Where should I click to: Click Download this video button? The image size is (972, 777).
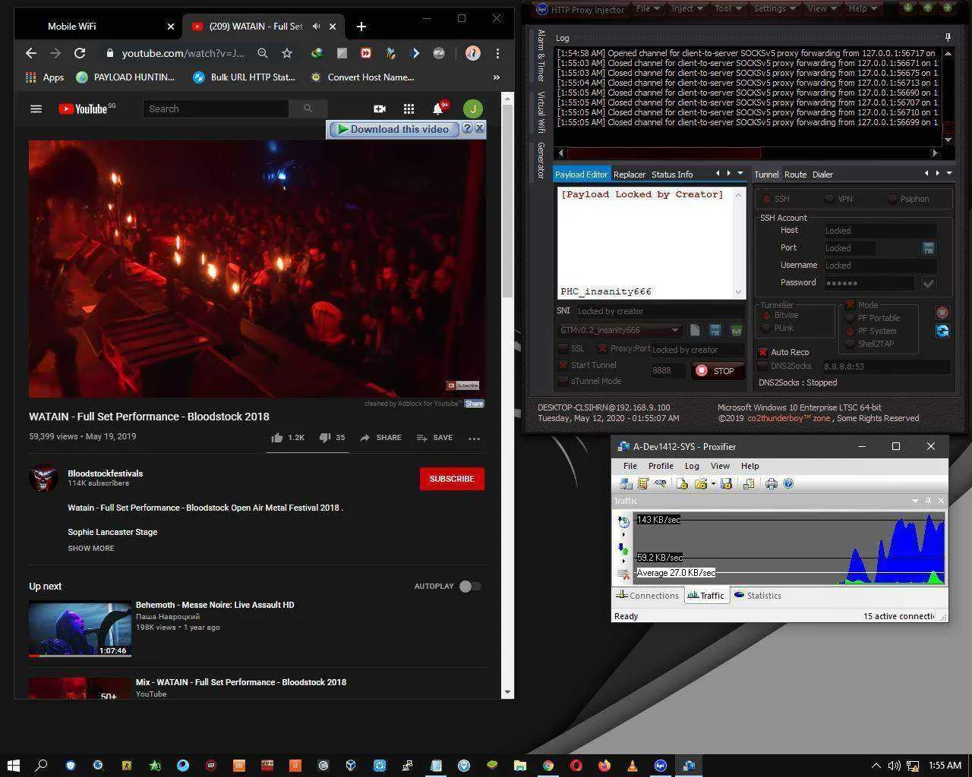coord(393,129)
